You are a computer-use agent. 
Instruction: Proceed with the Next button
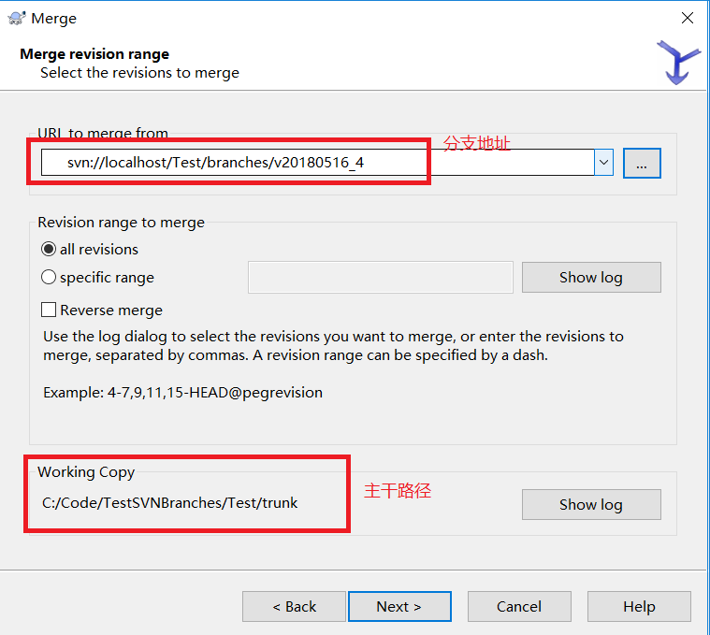pyautogui.click(x=399, y=607)
